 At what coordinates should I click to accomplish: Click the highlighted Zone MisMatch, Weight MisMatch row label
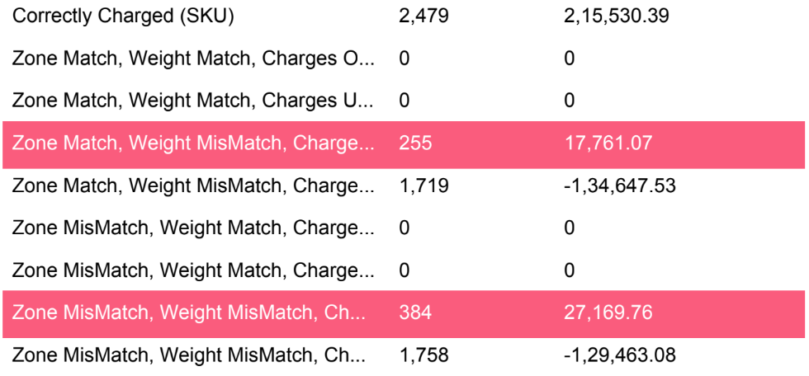(189, 313)
